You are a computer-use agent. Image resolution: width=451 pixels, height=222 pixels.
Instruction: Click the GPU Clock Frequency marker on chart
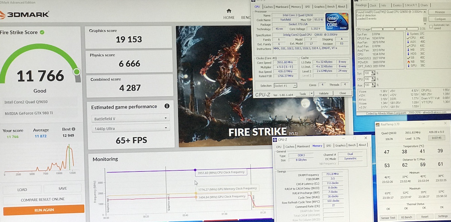[x=195, y=198]
